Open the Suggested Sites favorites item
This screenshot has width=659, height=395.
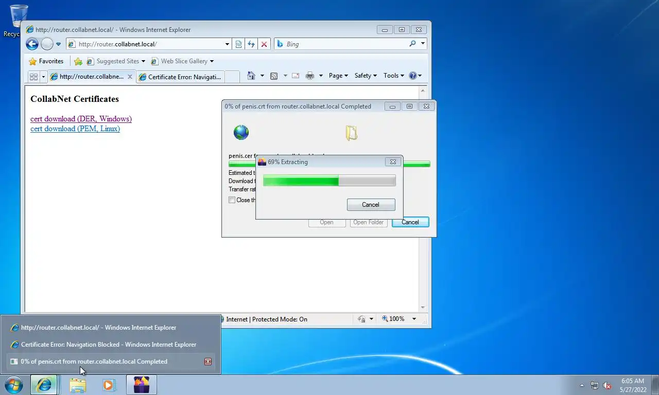116,61
